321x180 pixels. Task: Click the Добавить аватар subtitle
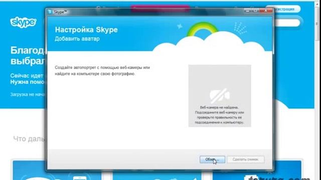(x=77, y=39)
